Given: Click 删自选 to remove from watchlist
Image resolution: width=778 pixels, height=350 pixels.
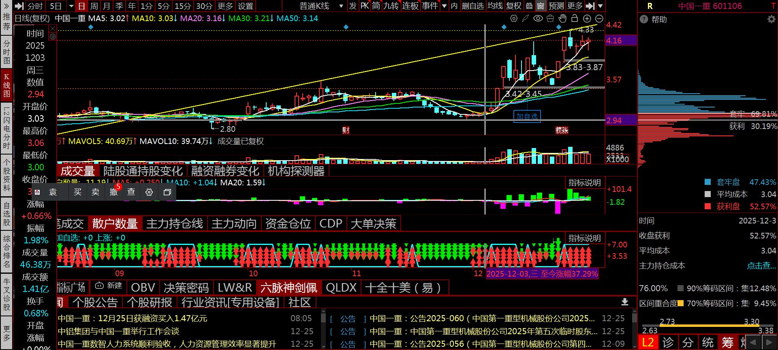Looking at the screenshot, I should click(x=473, y=6).
